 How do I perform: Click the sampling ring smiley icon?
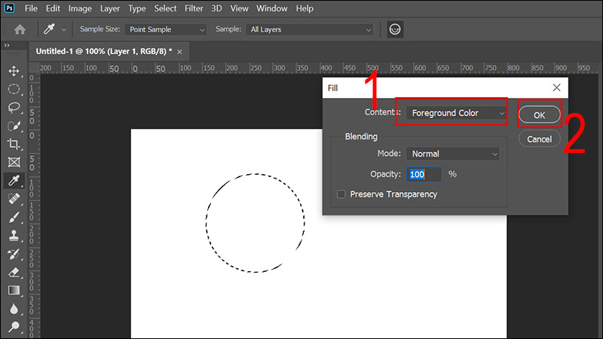[395, 29]
